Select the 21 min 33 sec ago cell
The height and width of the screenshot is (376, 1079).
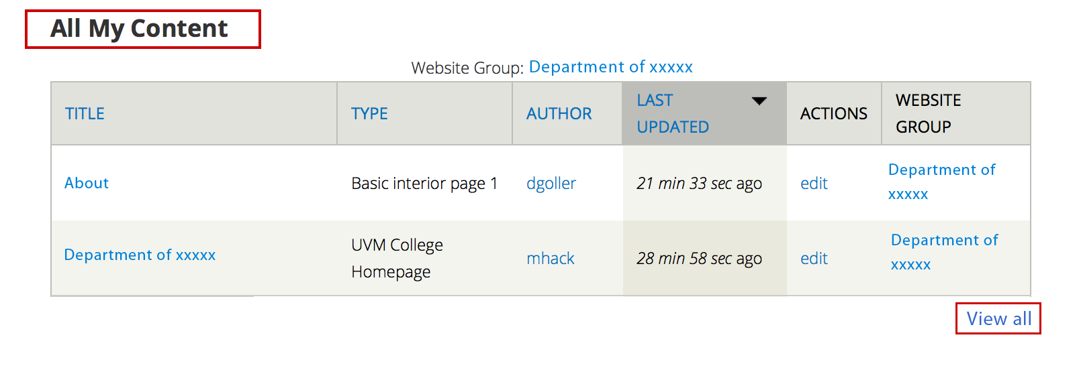tap(704, 183)
